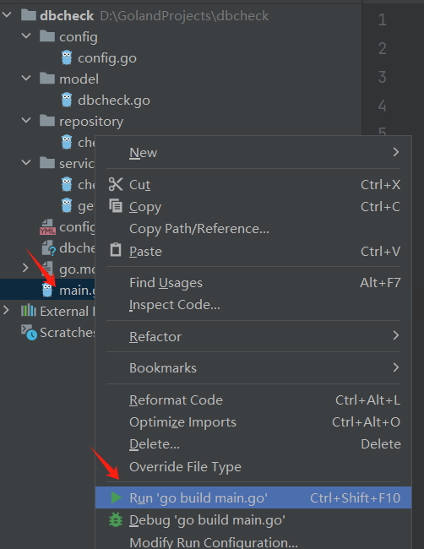The height and width of the screenshot is (549, 424).
Task: Click the External Libraries bars icon
Action: pos(29,311)
